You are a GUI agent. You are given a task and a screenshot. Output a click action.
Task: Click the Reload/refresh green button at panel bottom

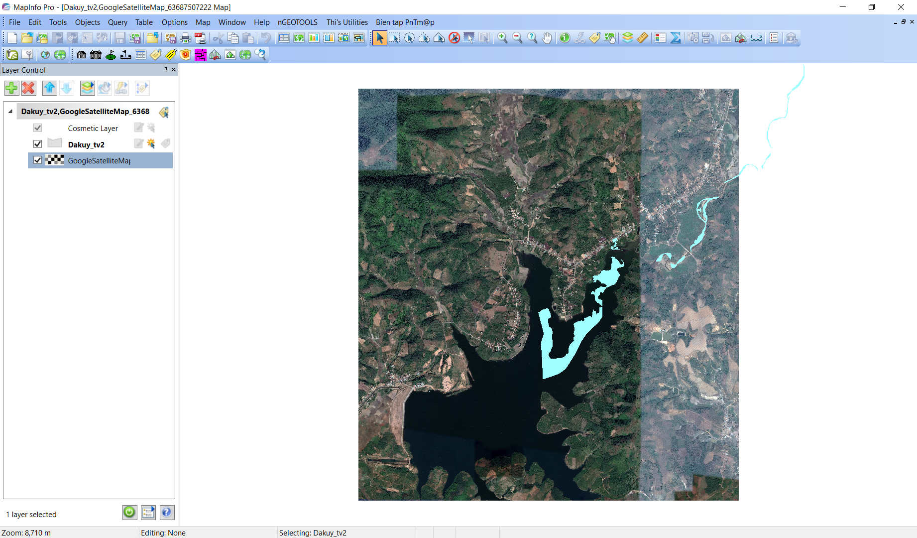pyautogui.click(x=129, y=512)
